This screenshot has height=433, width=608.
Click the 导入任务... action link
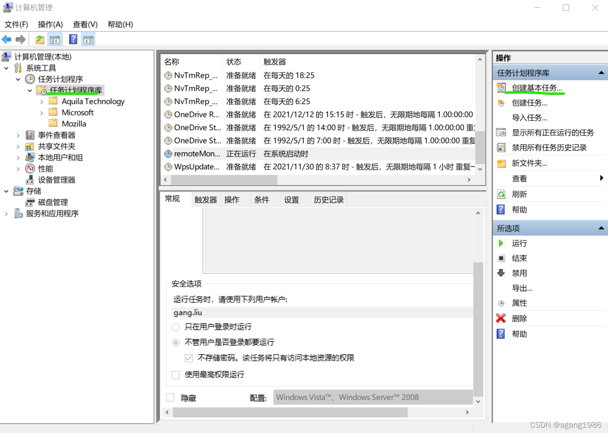[x=529, y=118]
